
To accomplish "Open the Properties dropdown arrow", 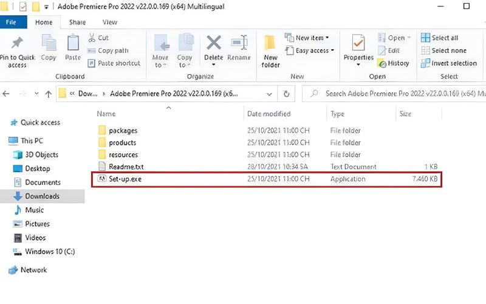I will coord(358,65).
